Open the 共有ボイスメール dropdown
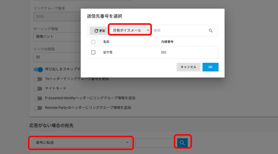This screenshot has width=278, height=154. 131,30
